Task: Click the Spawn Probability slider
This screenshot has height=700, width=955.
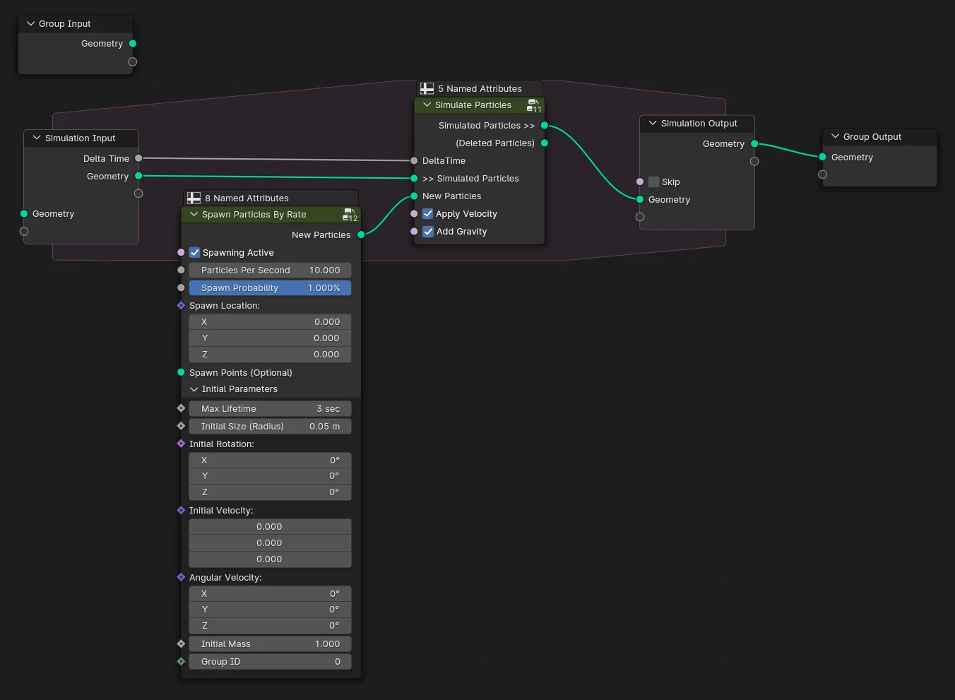Action: (270, 287)
